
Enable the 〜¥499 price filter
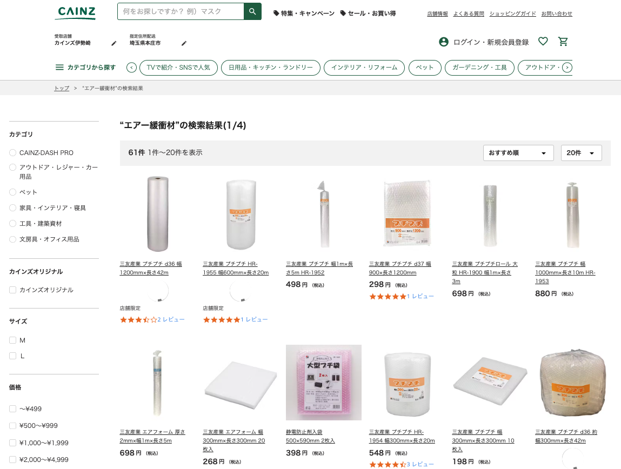13,409
